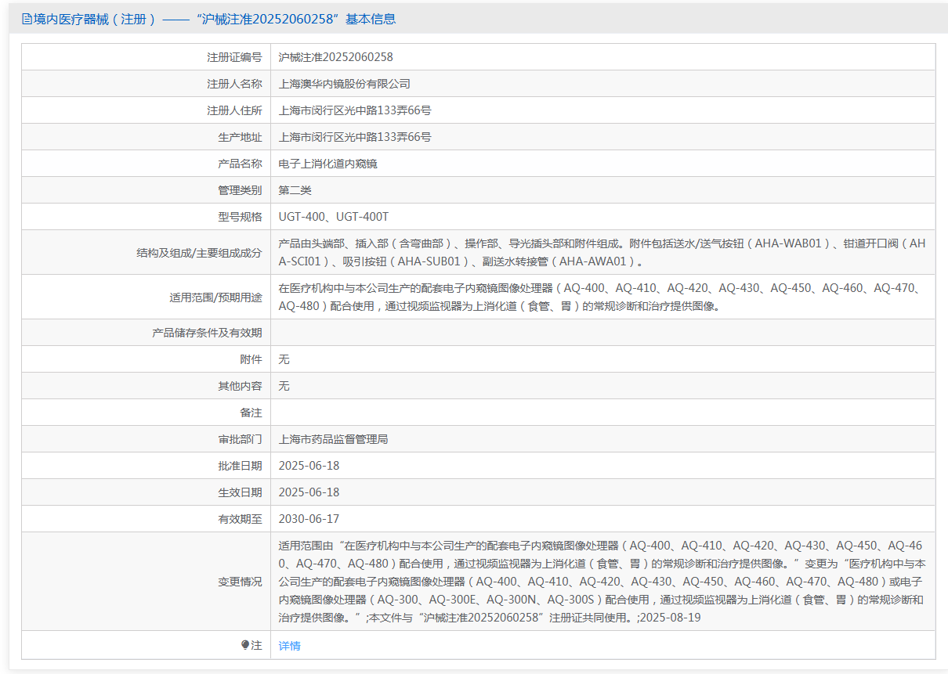Click the 结构及组成/主要组成成分 label
Screen dimensions: 948x674
199,253
